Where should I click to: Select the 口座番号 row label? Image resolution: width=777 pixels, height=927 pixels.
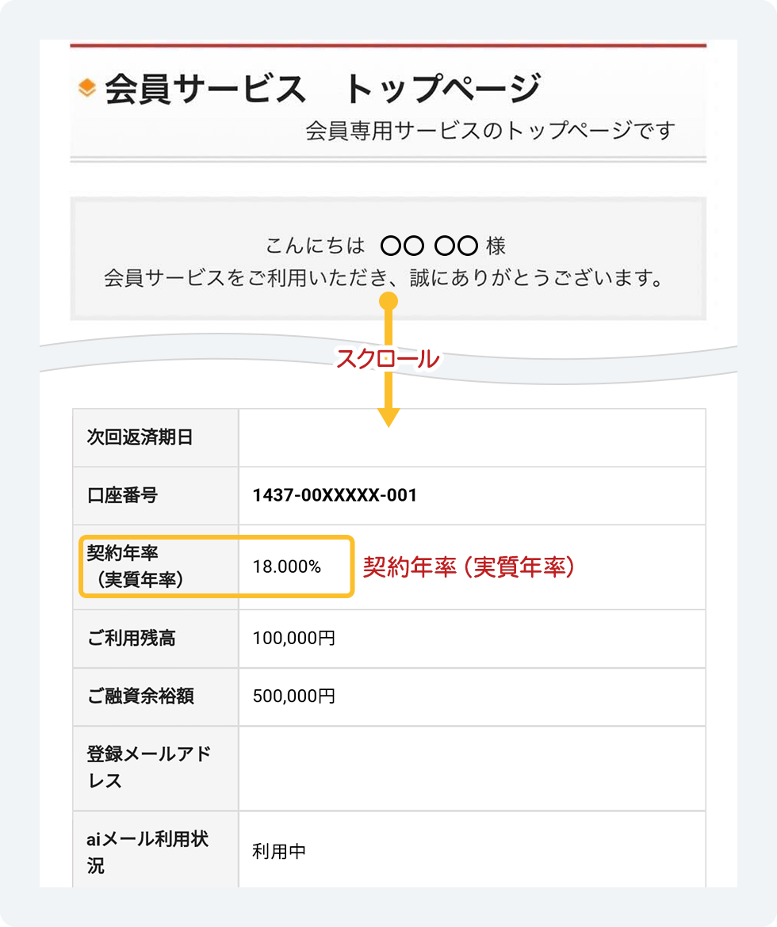tap(123, 495)
